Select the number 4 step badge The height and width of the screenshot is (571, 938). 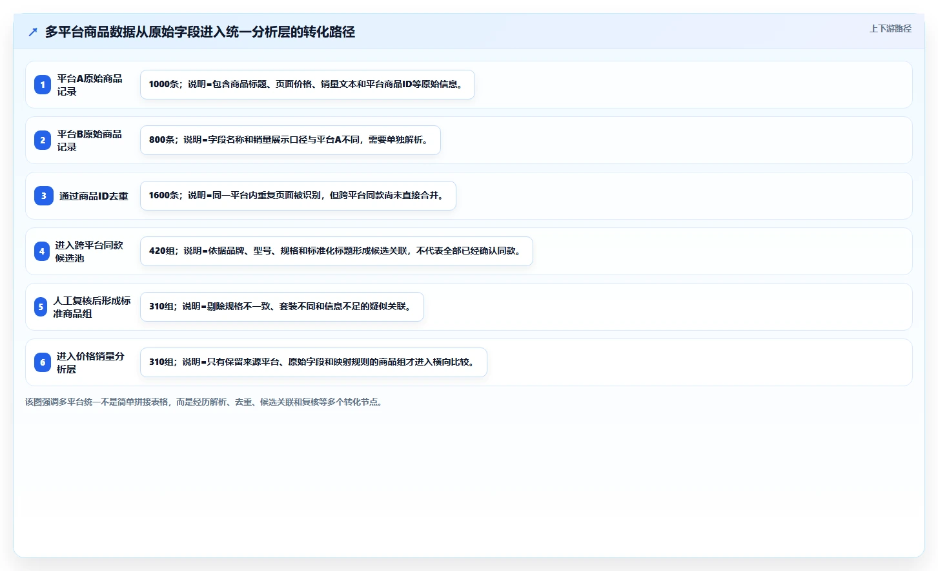[42, 251]
